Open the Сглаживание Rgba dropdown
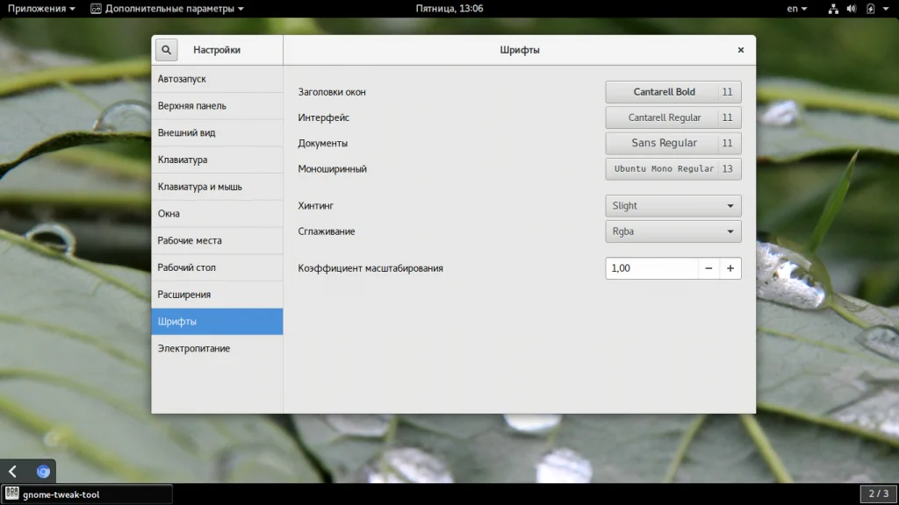The height and width of the screenshot is (505, 899). [673, 231]
